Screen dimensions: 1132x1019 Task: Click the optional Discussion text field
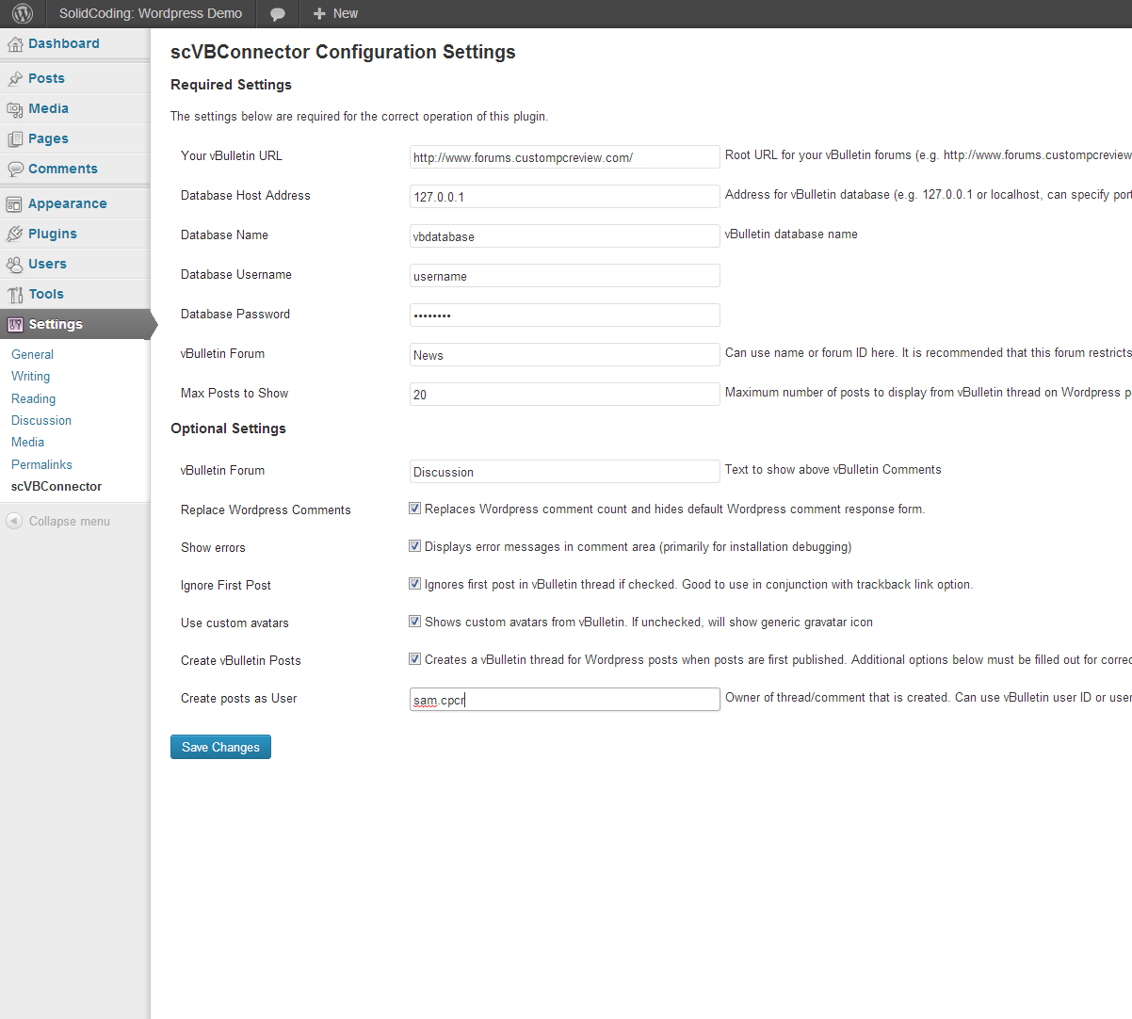[565, 471]
